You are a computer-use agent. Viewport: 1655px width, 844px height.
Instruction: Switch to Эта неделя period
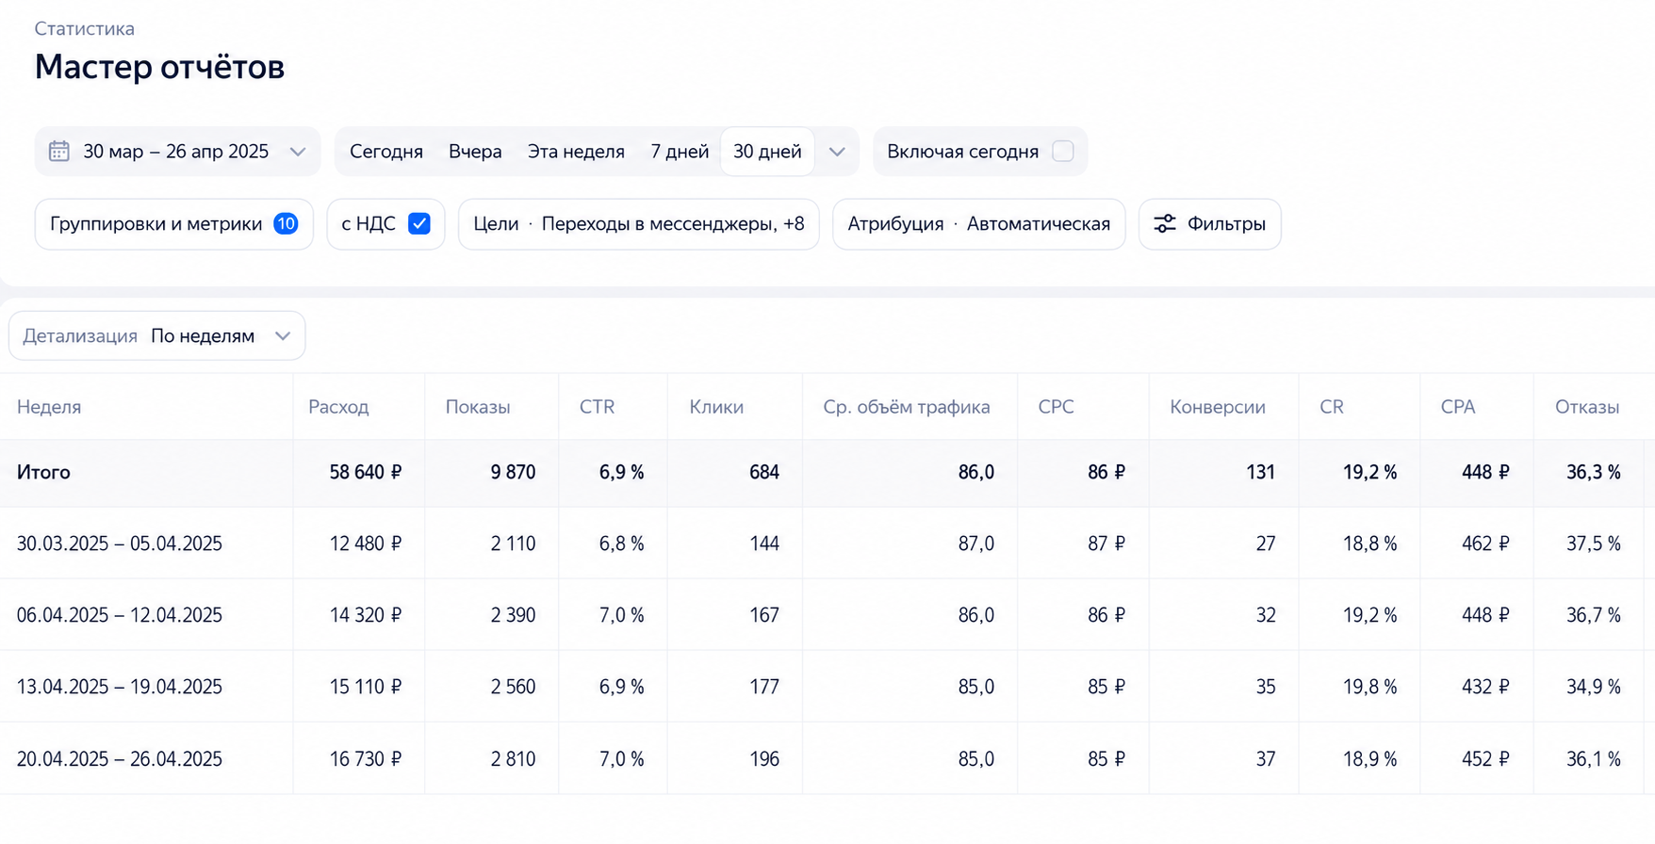576,152
